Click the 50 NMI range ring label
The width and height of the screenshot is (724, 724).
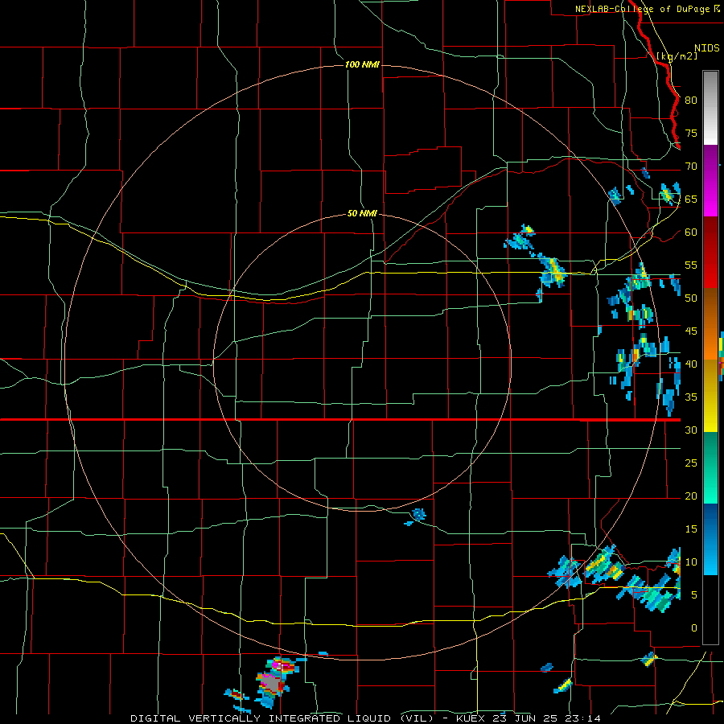[362, 213]
